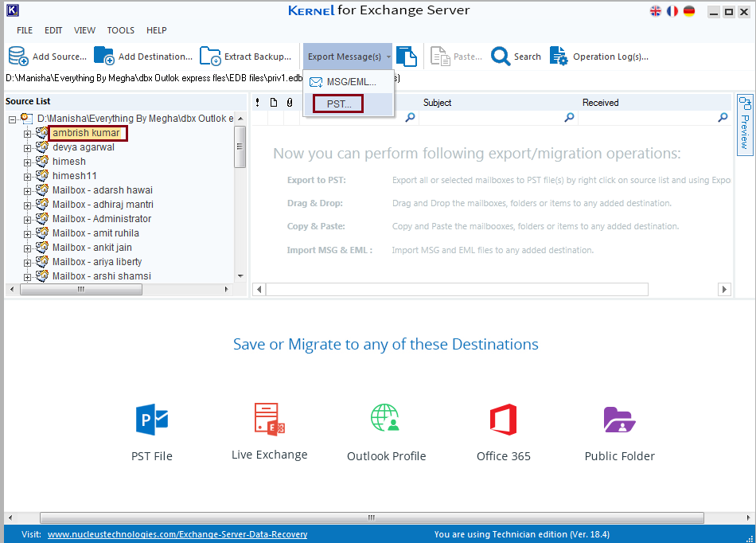The width and height of the screenshot is (756, 543).
Task: Select Office 365 destination icon
Action: (503, 420)
